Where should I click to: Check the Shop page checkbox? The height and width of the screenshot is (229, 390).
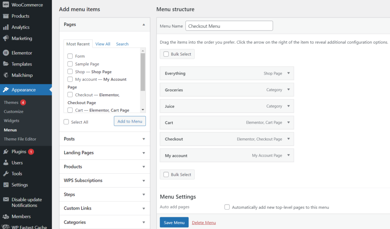click(x=70, y=71)
